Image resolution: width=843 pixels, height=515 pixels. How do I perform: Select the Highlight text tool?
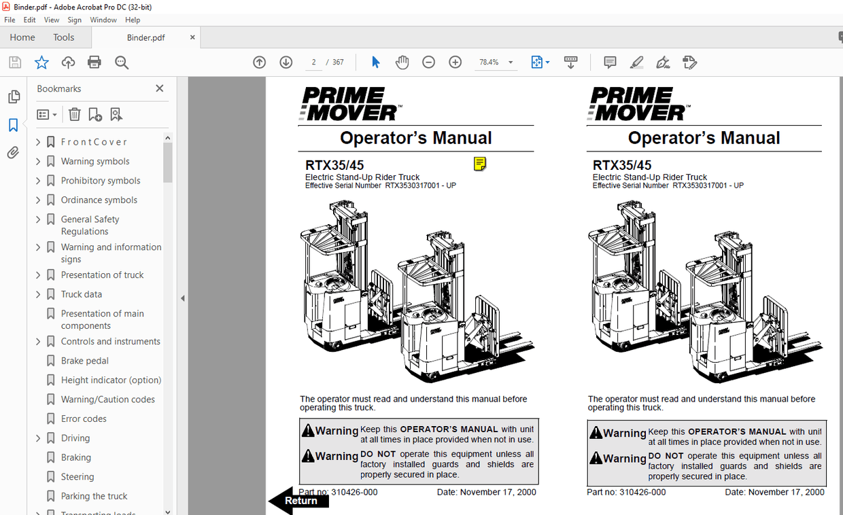pos(636,62)
